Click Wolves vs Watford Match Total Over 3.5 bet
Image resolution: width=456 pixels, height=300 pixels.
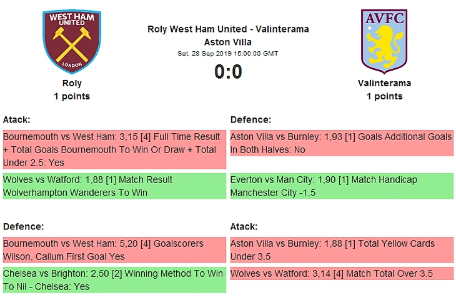341,274
